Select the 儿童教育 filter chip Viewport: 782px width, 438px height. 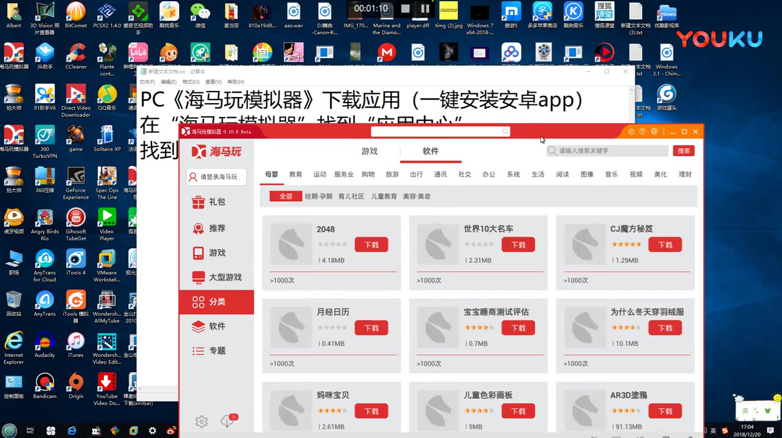pos(384,196)
